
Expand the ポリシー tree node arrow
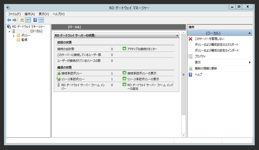[x=14, y=36]
